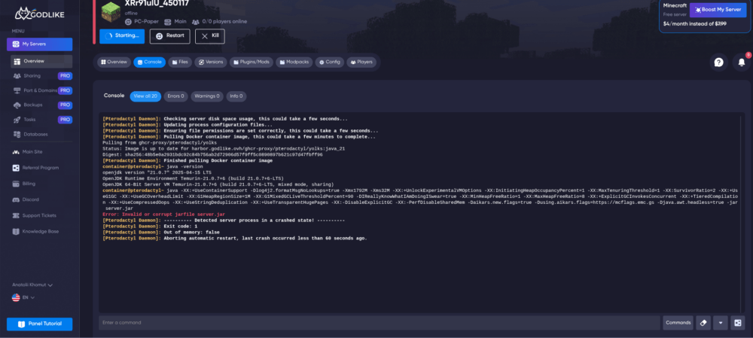Switch to the Modpacks tab
This screenshot has width=753, height=338.
[x=294, y=62]
